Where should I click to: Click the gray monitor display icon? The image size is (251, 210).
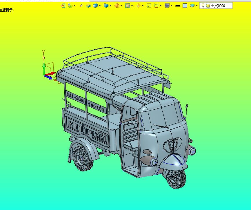pyautogui.click(x=167, y=6)
